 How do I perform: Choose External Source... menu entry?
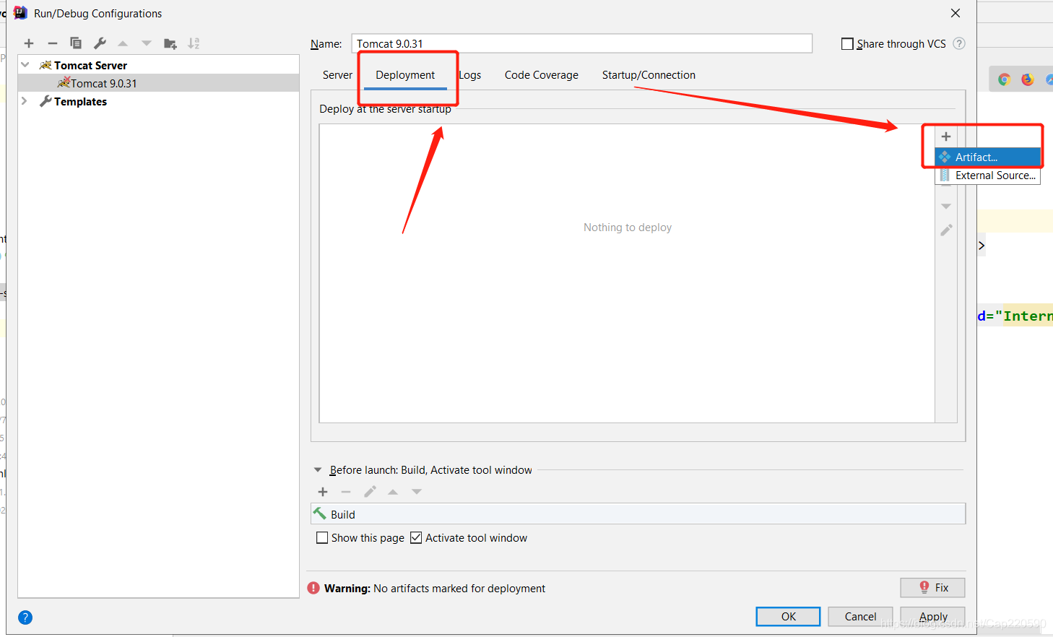click(x=987, y=175)
